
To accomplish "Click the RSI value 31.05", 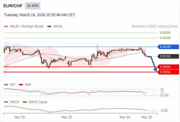I will pyautogui.click(x=164, y=95).
